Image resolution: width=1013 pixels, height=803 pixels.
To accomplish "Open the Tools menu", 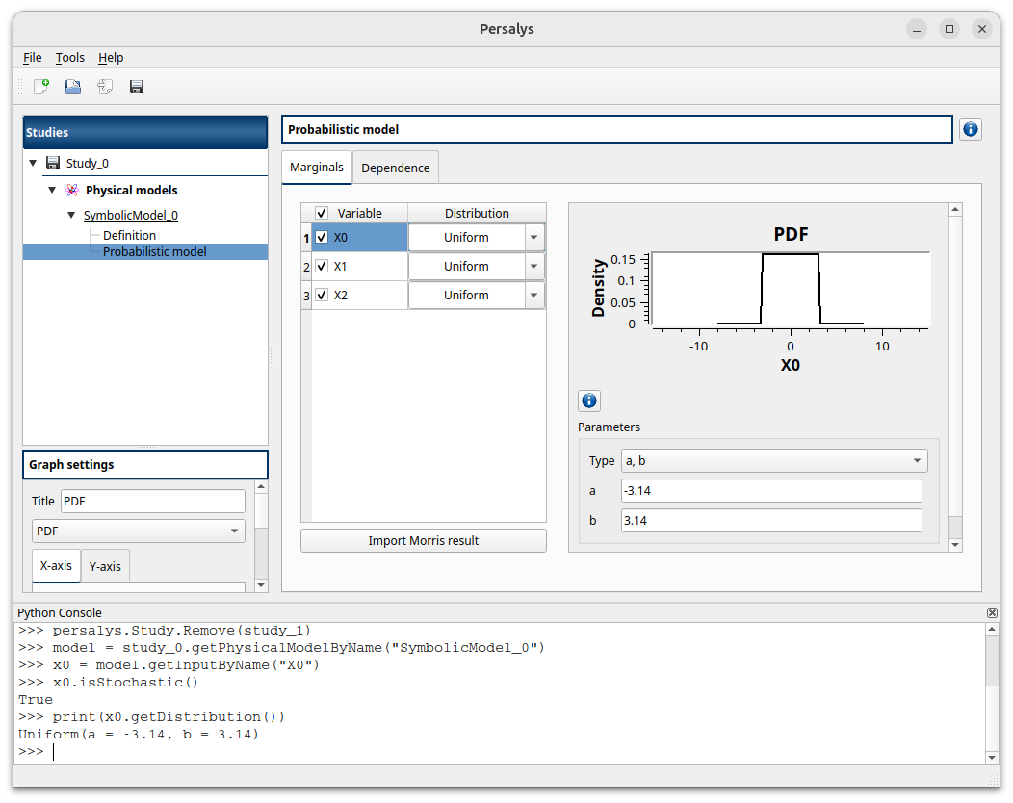I will [70, 58].
